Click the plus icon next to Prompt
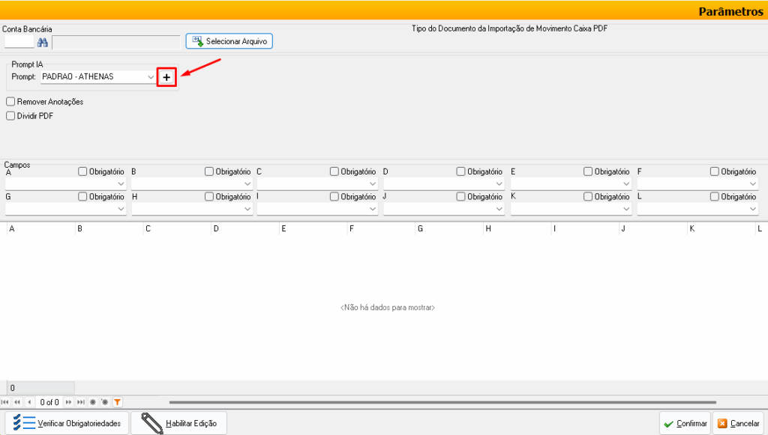 [x=166, y=77]
